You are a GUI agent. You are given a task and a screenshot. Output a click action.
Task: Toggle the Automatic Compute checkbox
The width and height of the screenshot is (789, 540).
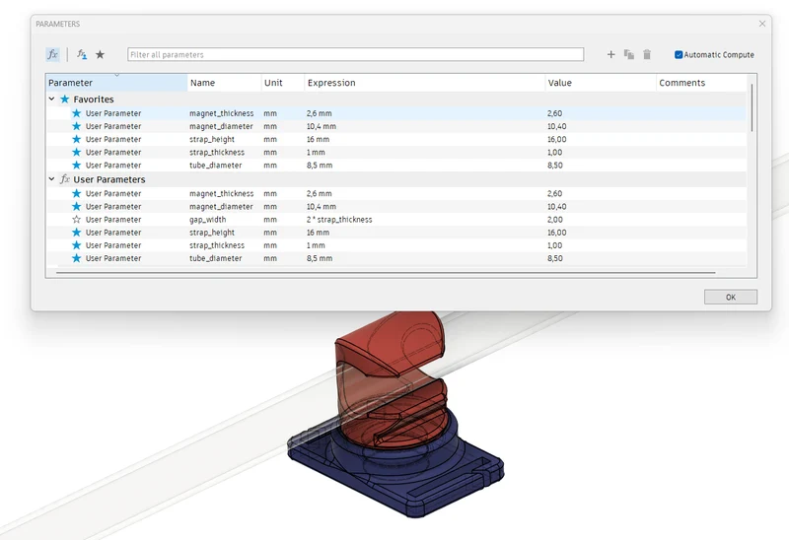(x=679, y=54)
